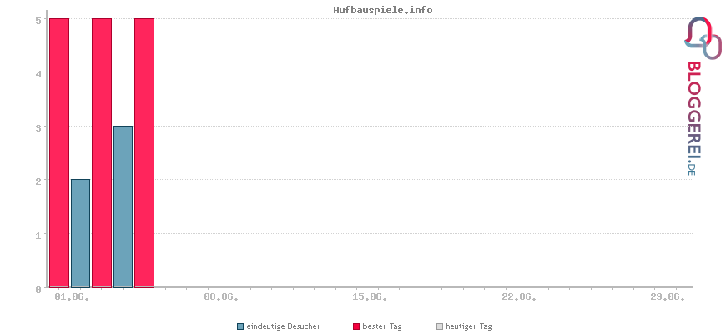Click the 29.06. date axis label
This screenshot has width=726, height=333.
click(x=668, y=297)
